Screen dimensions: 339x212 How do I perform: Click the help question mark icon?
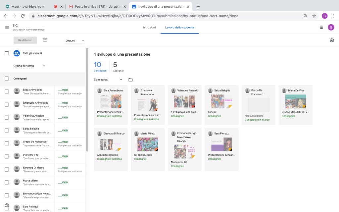tap(7, 206)
